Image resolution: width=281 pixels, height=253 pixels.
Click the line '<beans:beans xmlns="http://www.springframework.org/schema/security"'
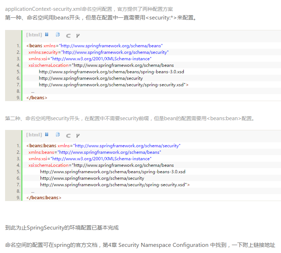[x=103, y=146]
